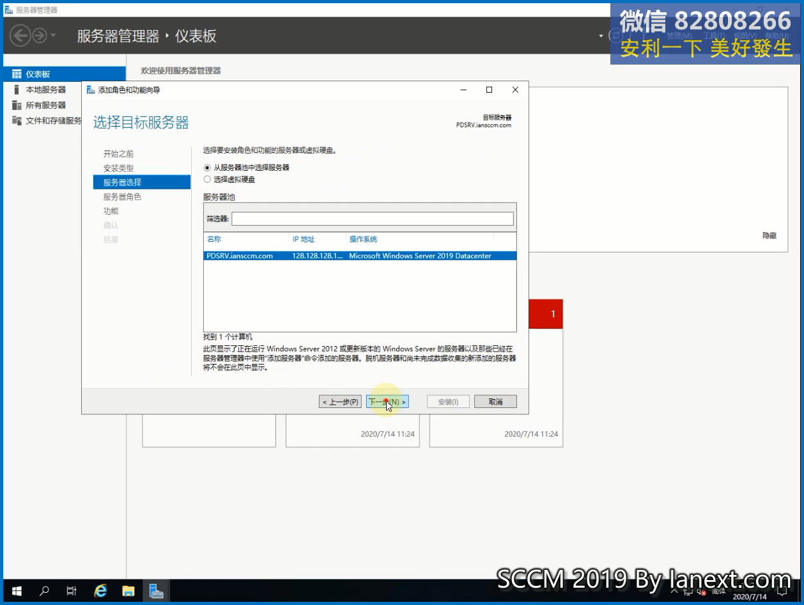Go to 功能 wizard step
Screen dimensions: 804x605
[x=111, y=211]
